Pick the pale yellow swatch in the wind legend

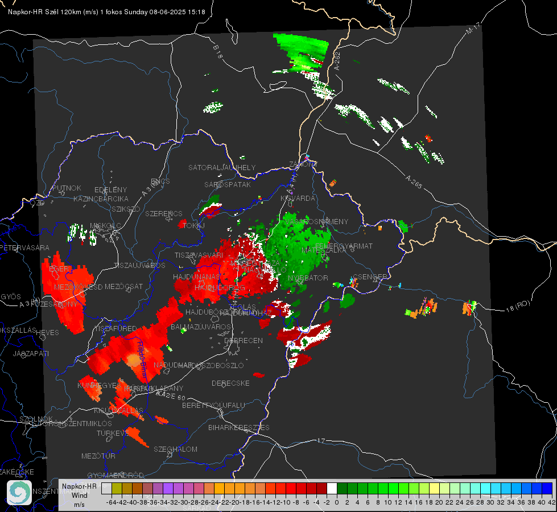pos(435,489)
